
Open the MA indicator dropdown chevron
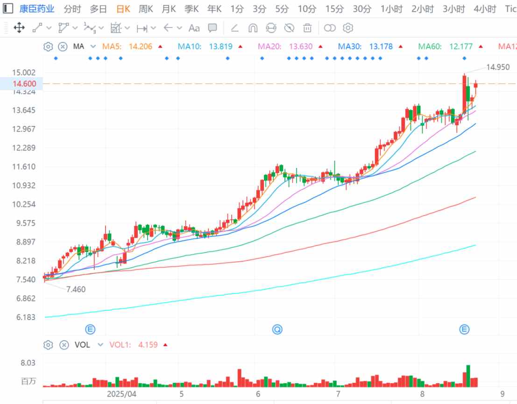[x=93, y=47]
